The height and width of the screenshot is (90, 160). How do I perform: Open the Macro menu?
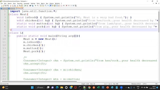point(43,3)
